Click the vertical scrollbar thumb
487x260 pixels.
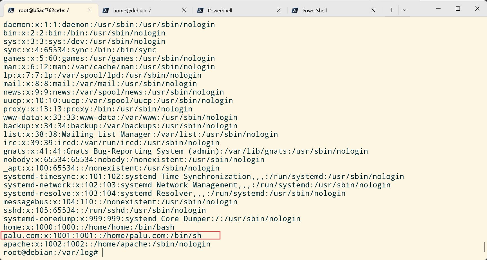[485, 247]
